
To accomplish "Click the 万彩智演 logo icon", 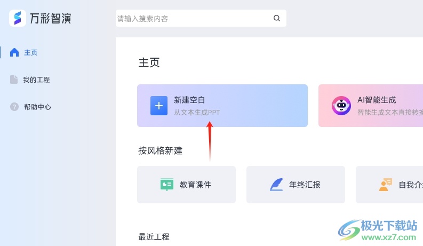I will (x=18, y=18).
